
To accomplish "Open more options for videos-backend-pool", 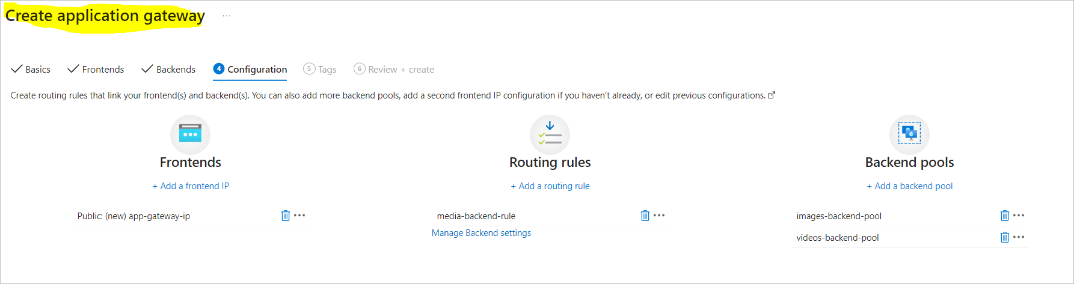I will point(1019,237).
